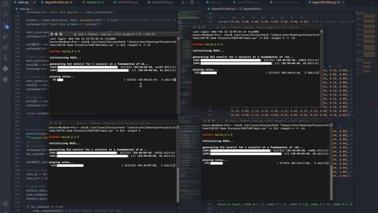Click '97/512' progress counter text

(284, 163)
